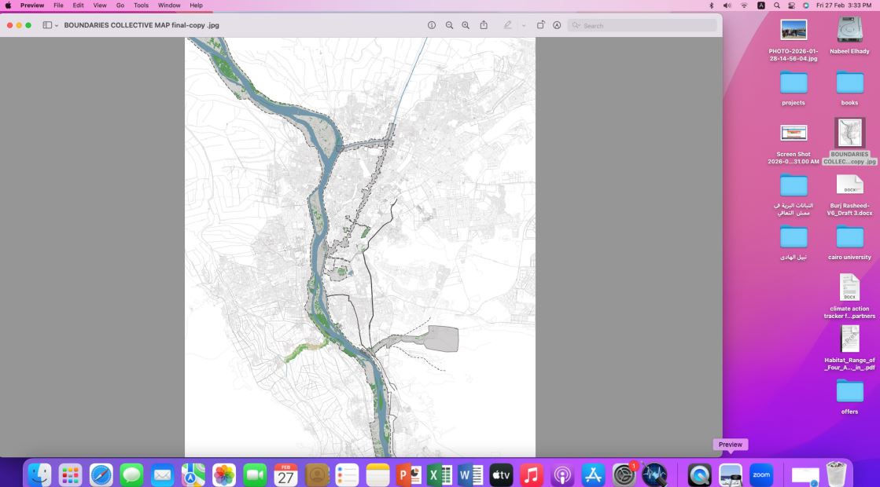Image resolution: width=880 pixels, height=487 pixels.
Task: Open the Trash in the Dock
Action: [836, 474]
